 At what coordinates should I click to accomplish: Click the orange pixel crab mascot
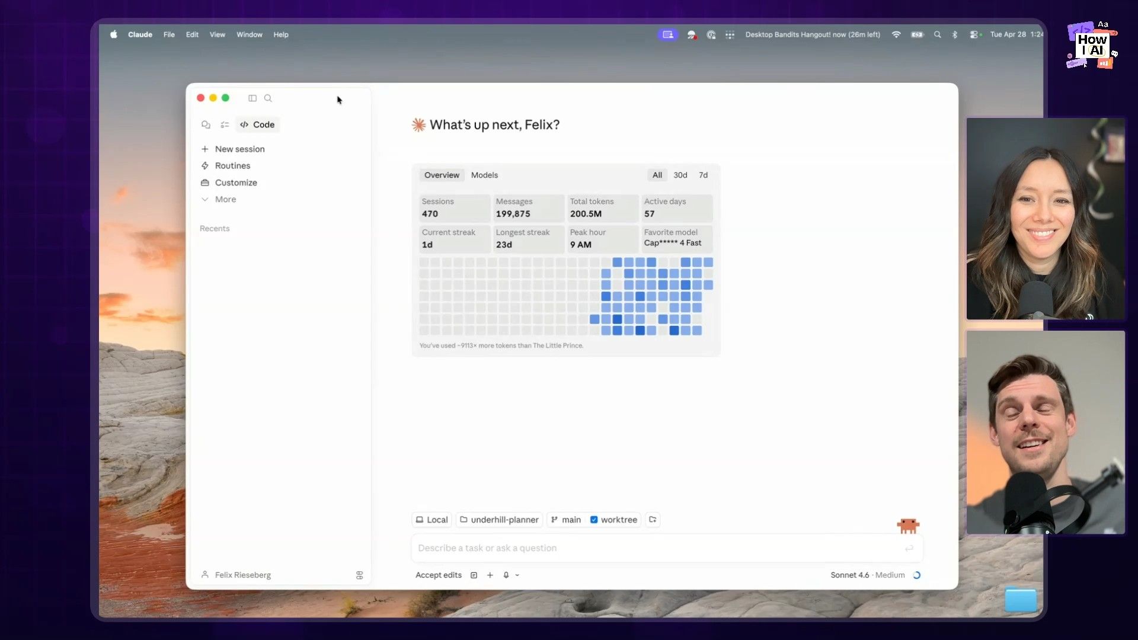click(908, 526)
